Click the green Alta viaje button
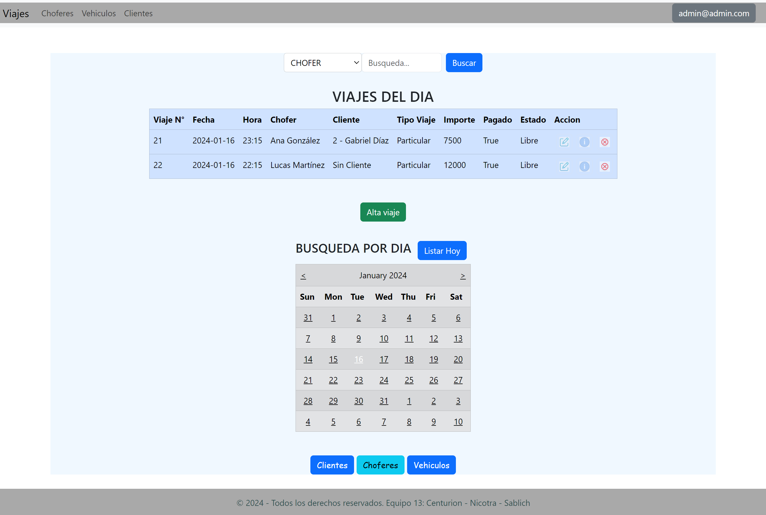 coord(383,212)
